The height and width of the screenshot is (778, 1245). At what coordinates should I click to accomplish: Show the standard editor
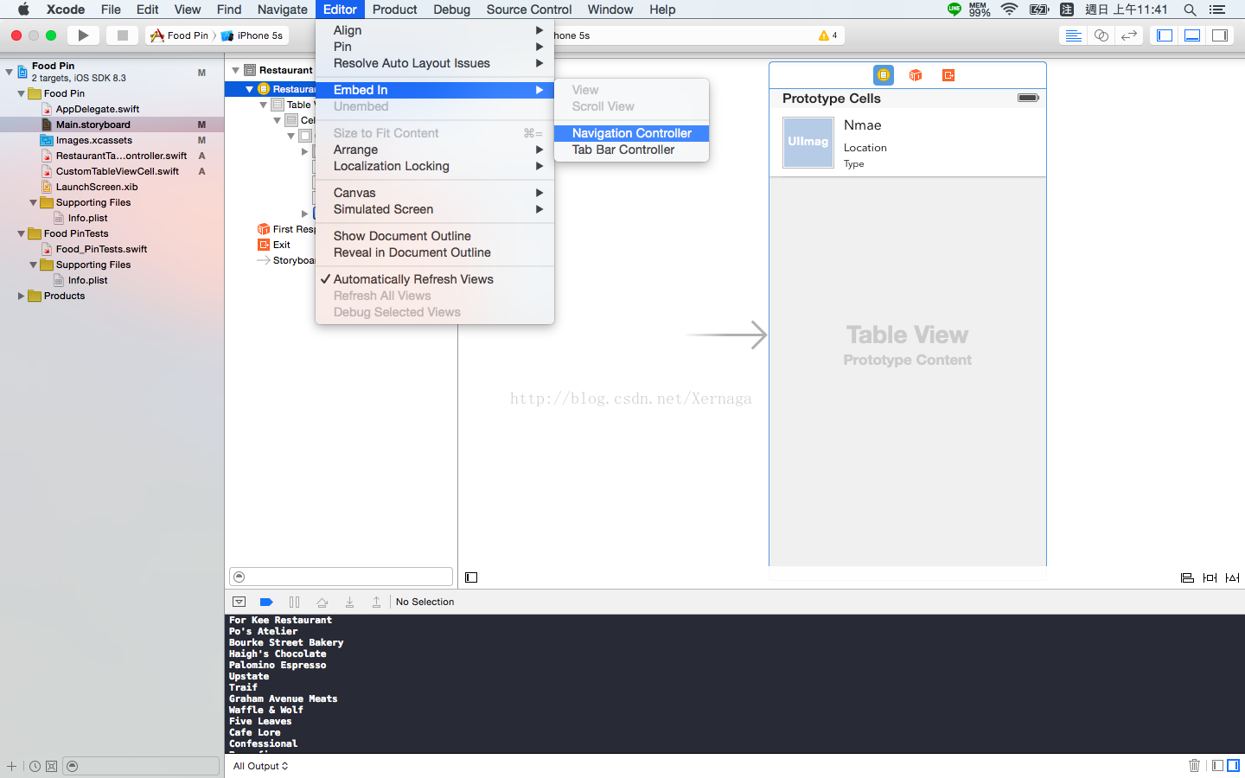click(1073, 35)
